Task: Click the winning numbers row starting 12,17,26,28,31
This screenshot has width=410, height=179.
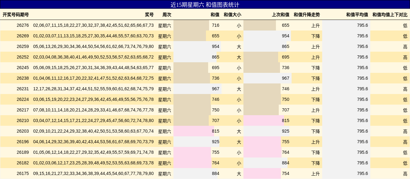Action: tap(93, 89)
